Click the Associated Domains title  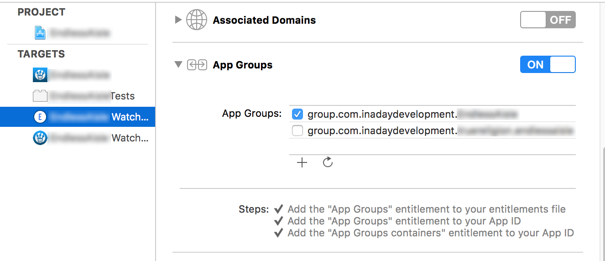pos(264,21)
